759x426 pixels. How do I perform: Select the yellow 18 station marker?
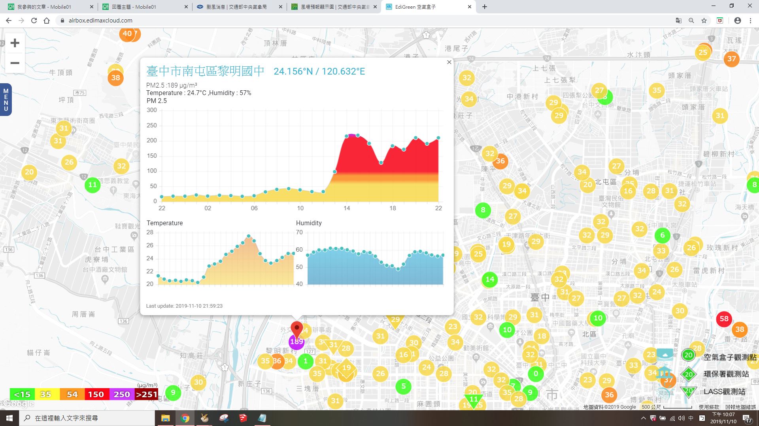[542, 336]
